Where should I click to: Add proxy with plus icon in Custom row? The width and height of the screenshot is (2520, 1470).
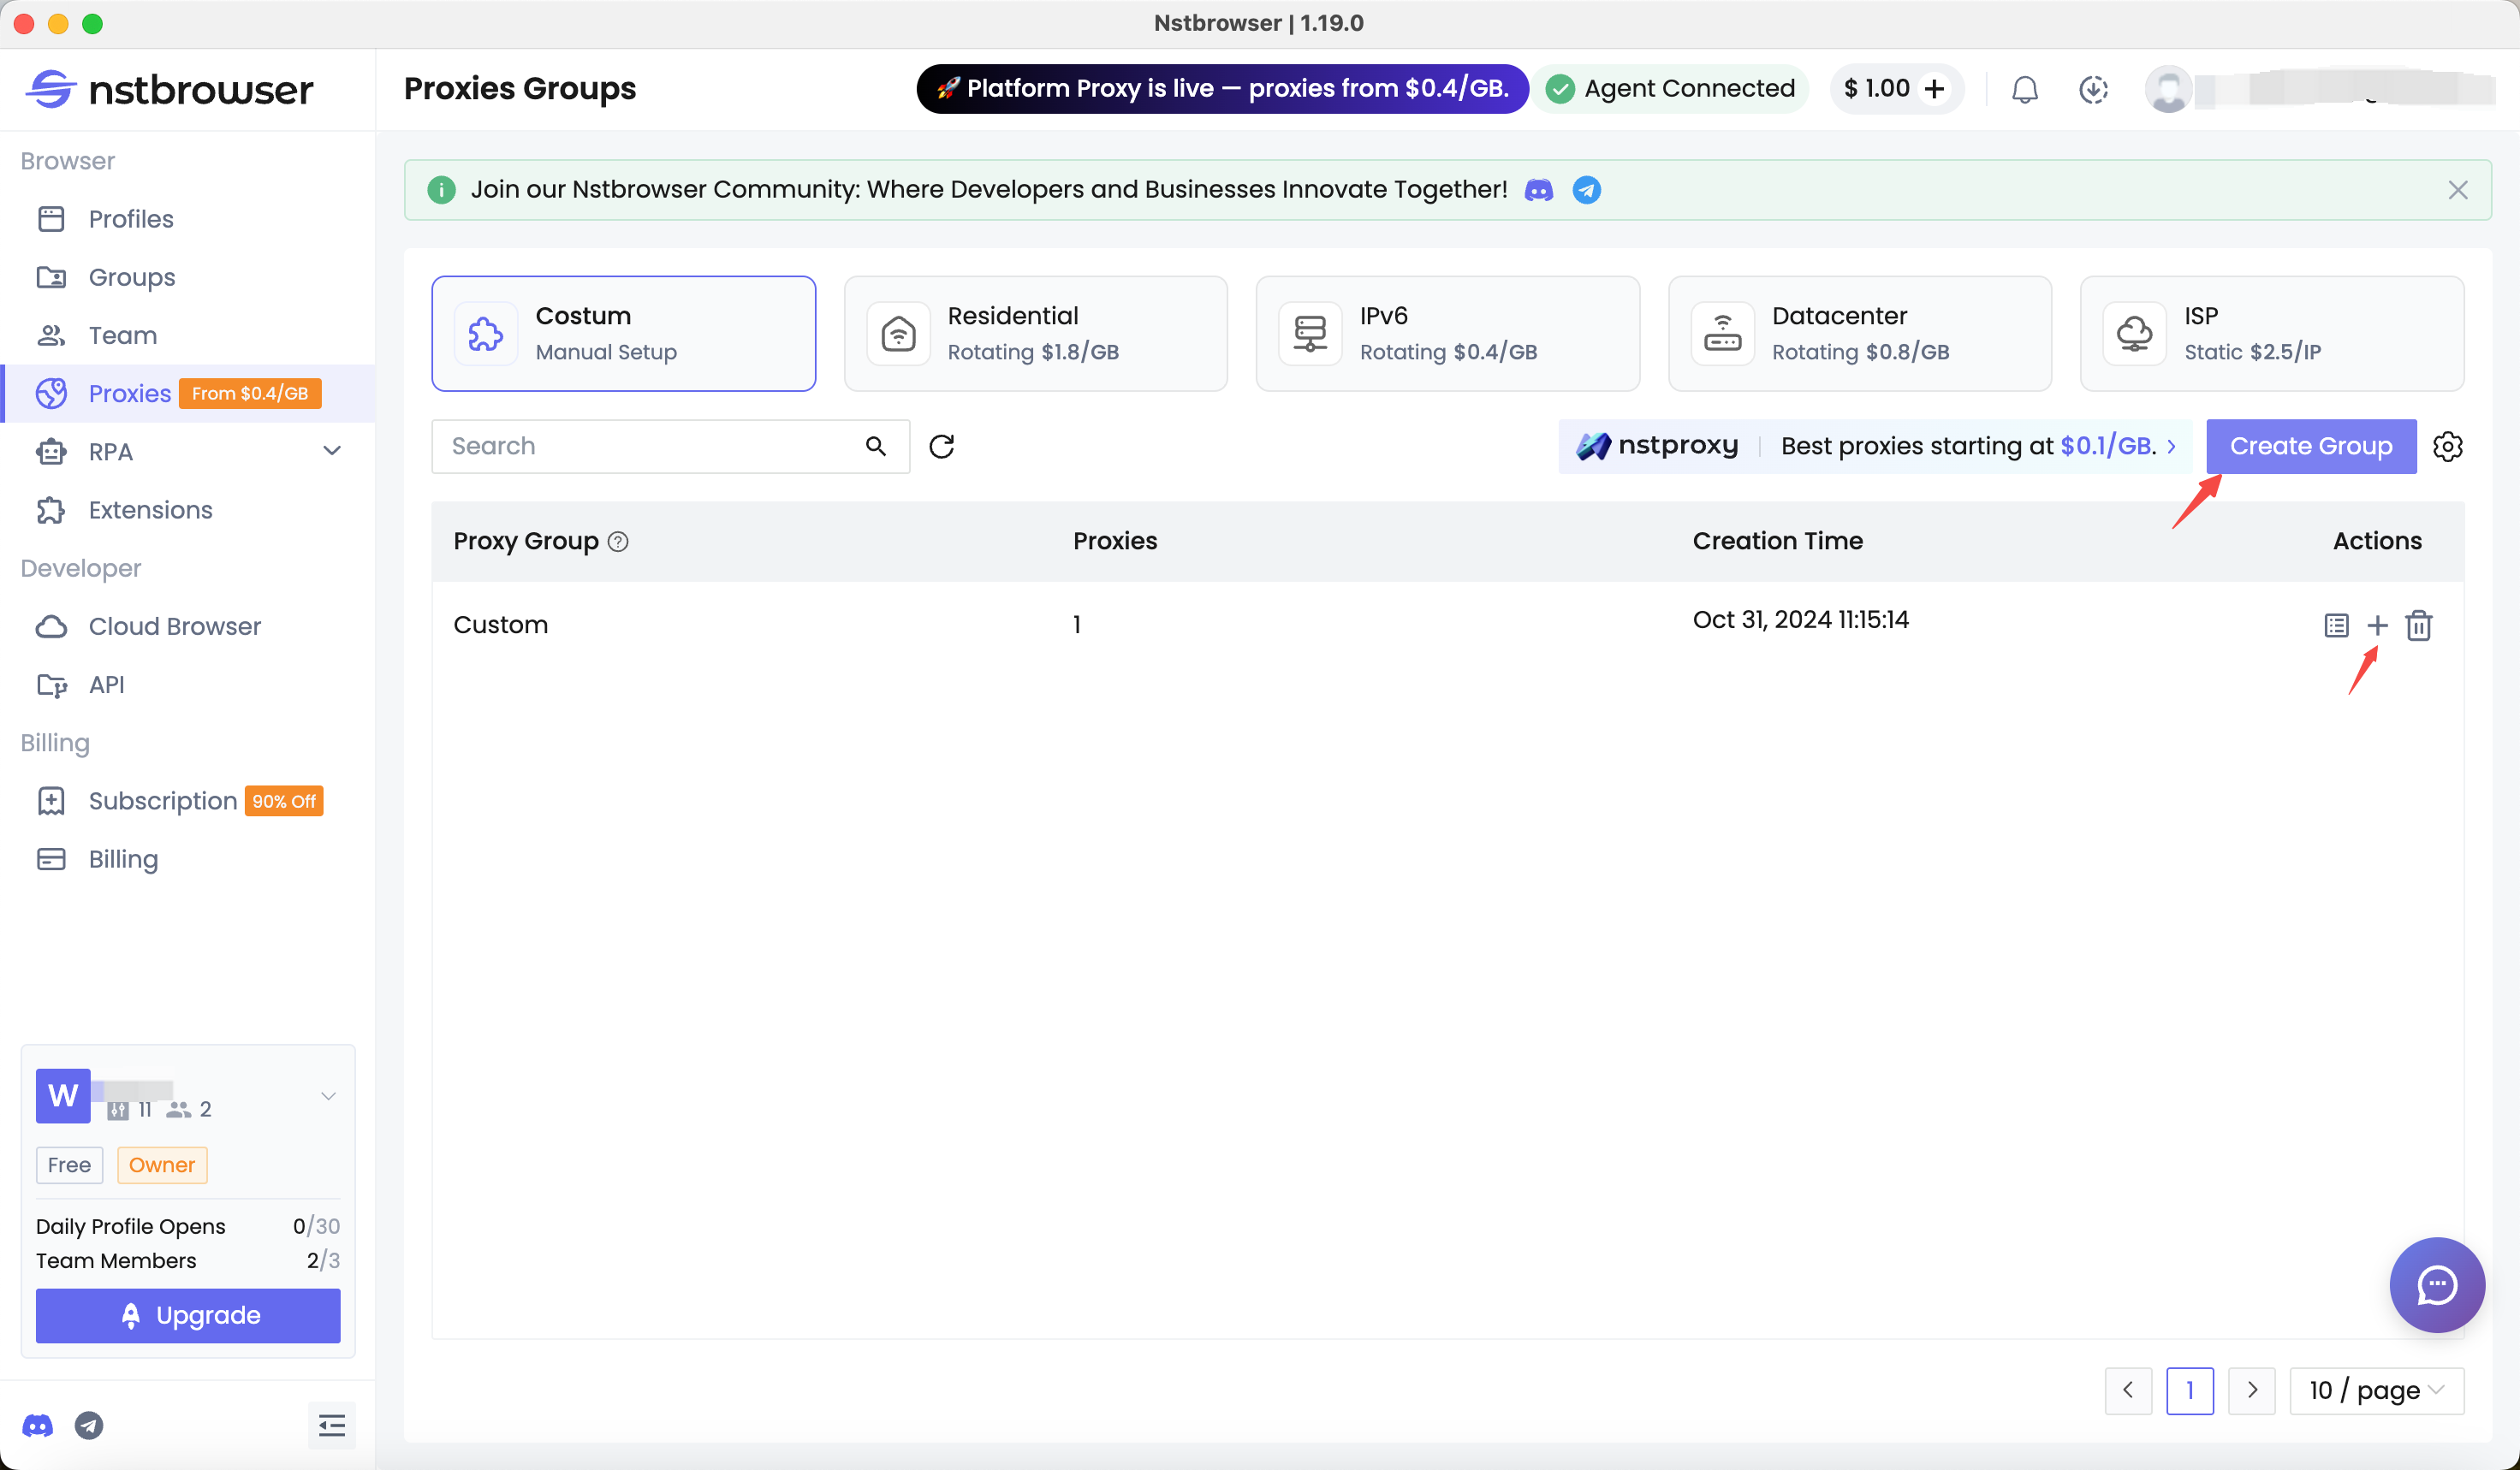click(2377, 625)
